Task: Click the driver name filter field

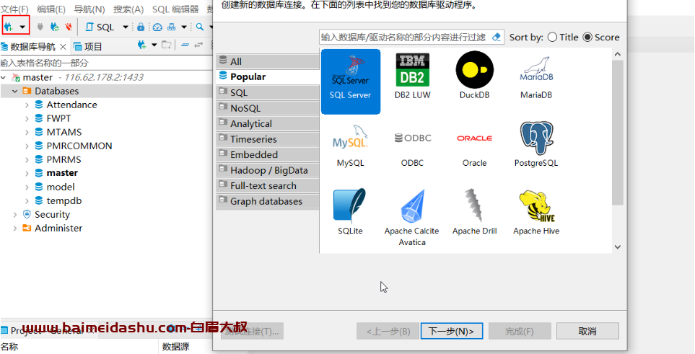Action: click(404, 37)
